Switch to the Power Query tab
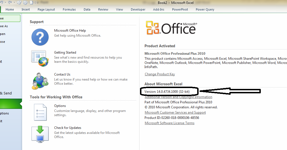This screenshot has height=150, width=287. (x=205, y=9)
